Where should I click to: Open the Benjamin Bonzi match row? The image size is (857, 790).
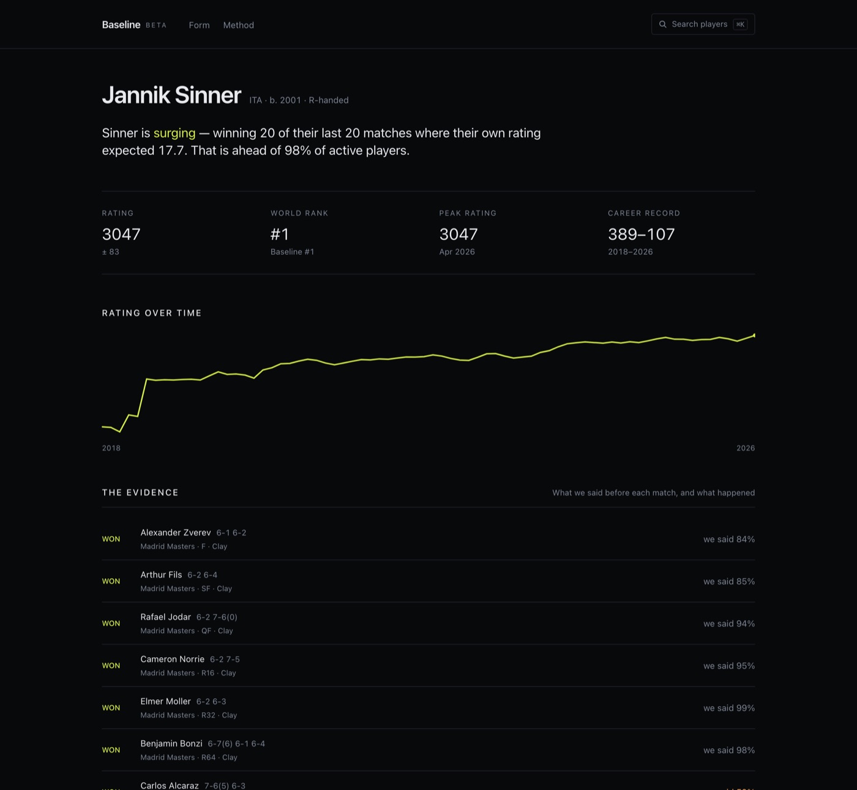pyautogui.click(x=428, y=750)
